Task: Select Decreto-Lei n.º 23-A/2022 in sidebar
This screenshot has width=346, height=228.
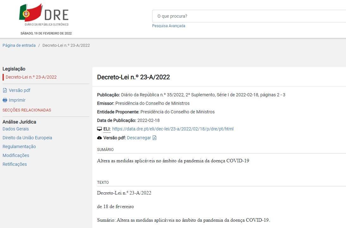Action: (31, 77)
